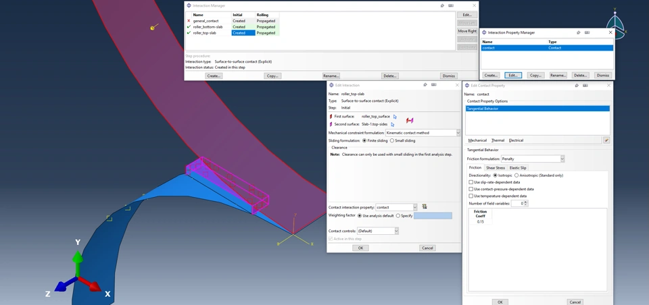
Task: Select the Specify weighting factor radio button
Action: [x=398, y=216]
